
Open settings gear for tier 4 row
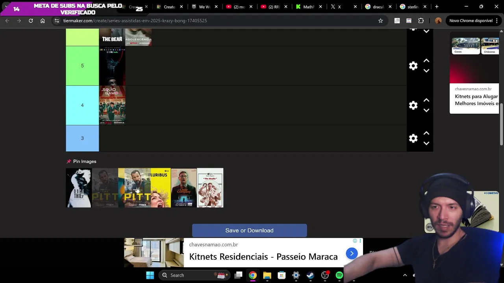(413, 105)
